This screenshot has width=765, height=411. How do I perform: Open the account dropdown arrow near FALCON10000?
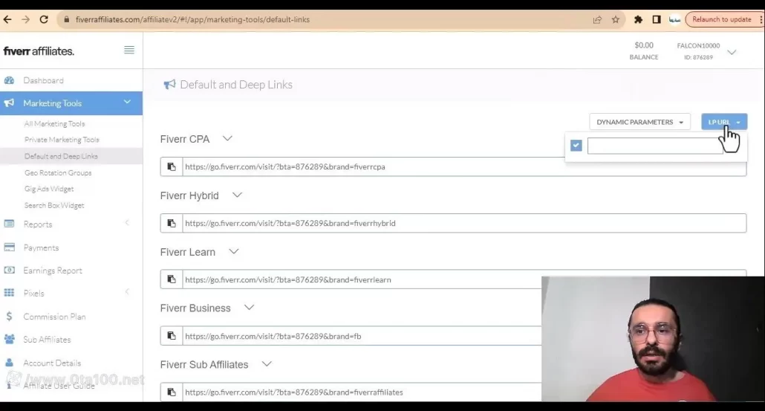point(732,52)
